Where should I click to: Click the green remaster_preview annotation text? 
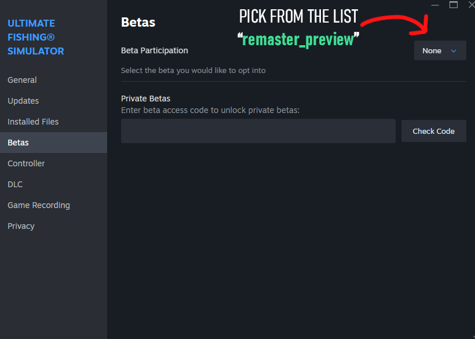(x=298, y=39)
